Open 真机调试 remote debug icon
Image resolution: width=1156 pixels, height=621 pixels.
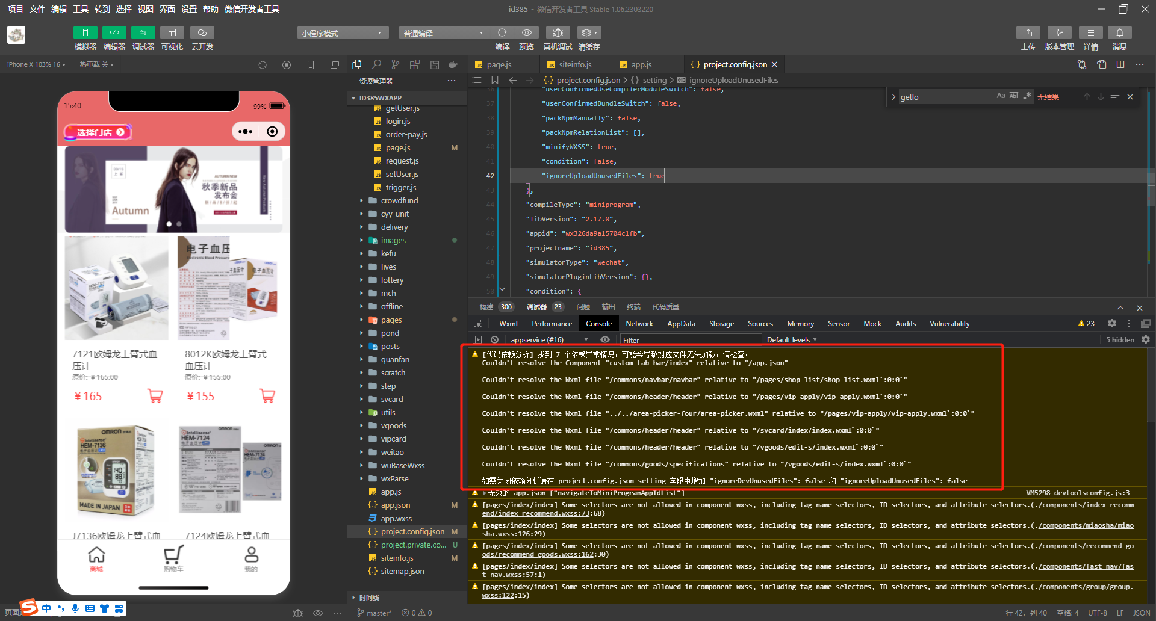tap(558, 32)
